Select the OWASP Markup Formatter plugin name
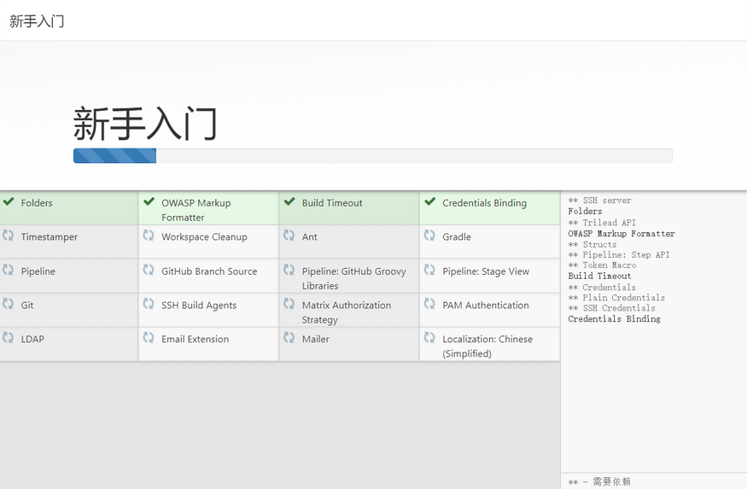The height and width of the screenshot is (489, 747). (x=196, y=210)
